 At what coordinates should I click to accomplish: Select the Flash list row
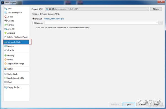pyautogui.click(x=16, y=82)
